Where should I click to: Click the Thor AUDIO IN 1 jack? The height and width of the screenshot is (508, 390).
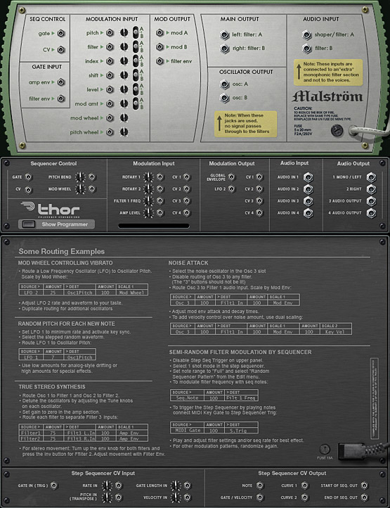[x=308, y=177]
